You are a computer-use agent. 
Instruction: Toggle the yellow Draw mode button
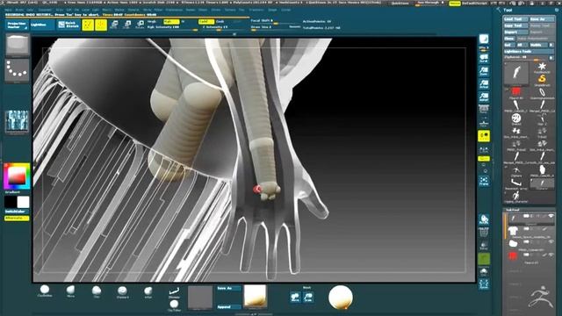101,25
